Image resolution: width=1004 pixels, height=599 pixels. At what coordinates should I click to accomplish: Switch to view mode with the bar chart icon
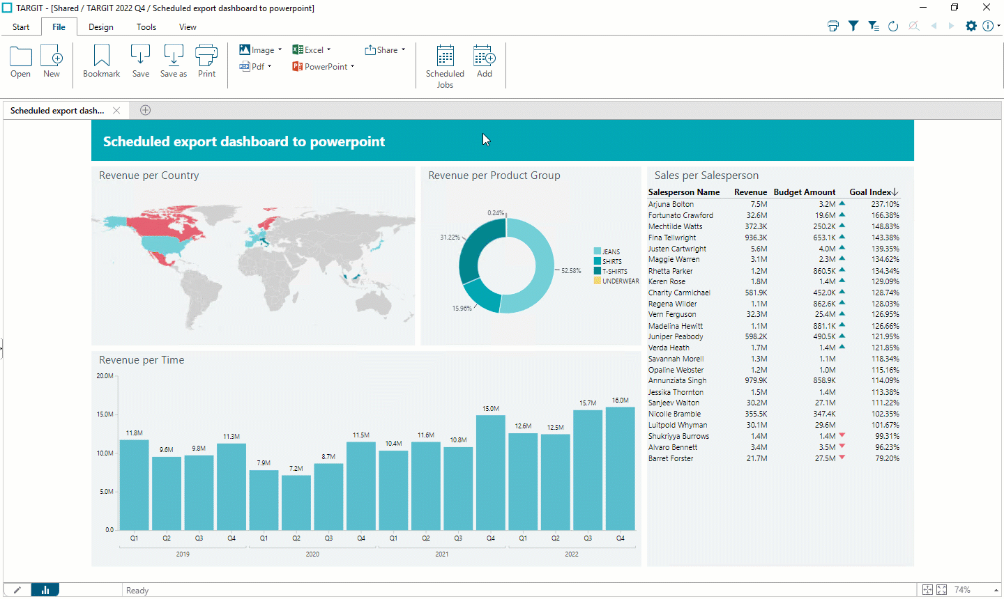pyautogui.click(x=45, y=590)
